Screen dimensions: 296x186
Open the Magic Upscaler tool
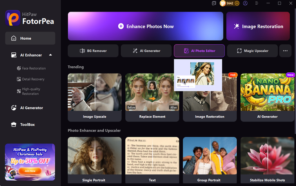point(252,51)
